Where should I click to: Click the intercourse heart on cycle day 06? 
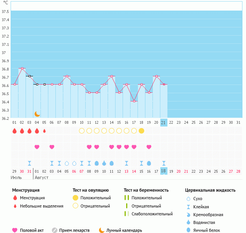tap(52, 147)
